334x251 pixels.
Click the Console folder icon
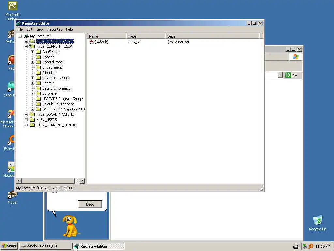click(38, 57)
